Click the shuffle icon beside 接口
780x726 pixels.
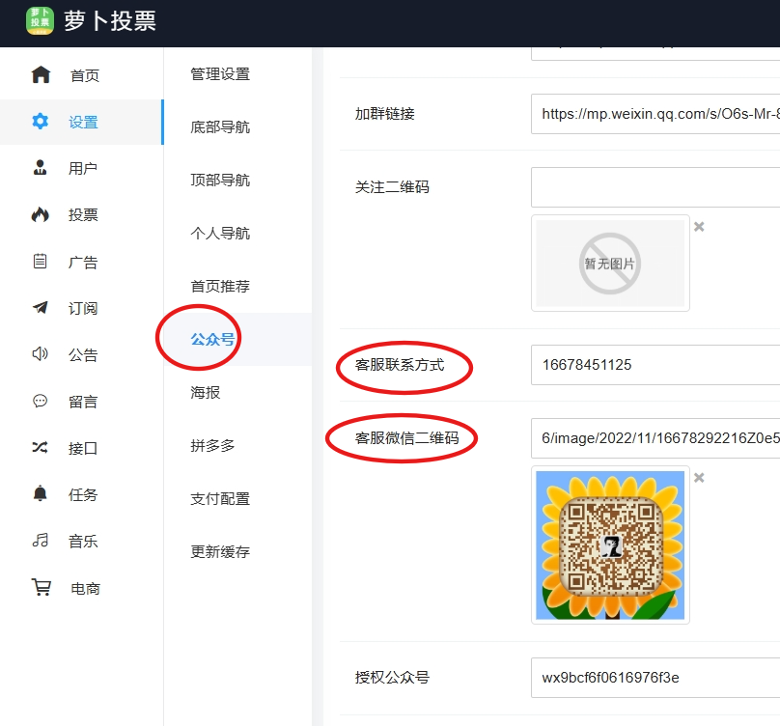click(x=40, y=447)
